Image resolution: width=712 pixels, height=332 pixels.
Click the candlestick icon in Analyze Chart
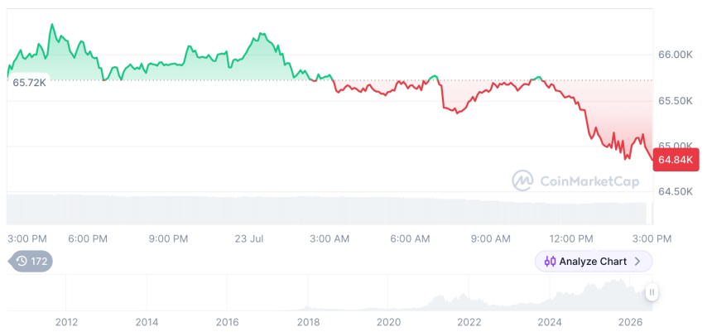550,262
